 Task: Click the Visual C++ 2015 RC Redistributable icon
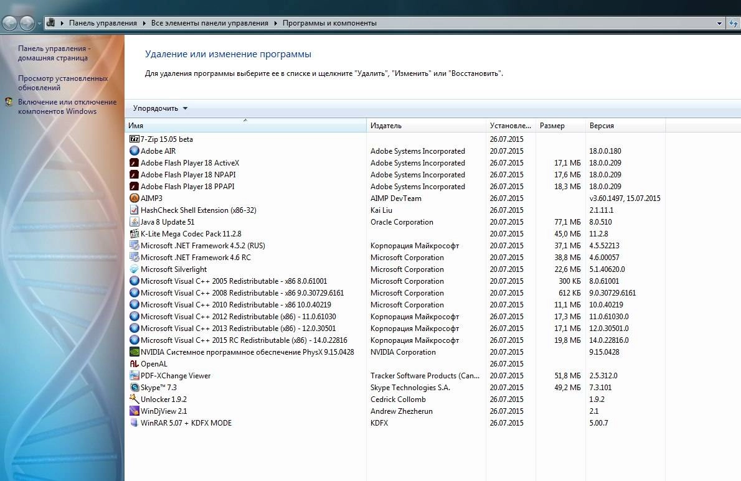click(135, 339)
